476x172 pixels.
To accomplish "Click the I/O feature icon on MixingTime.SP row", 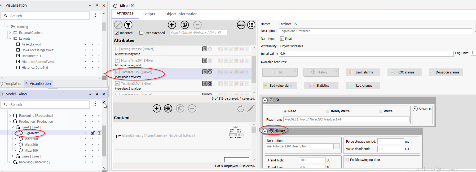I will (x=205, y=61).
